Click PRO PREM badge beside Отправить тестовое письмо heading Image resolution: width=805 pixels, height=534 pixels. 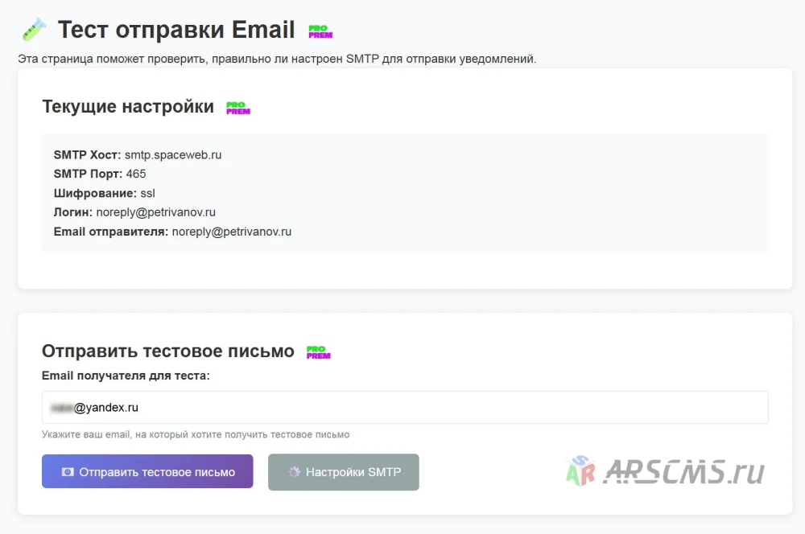tap(318, 352)
